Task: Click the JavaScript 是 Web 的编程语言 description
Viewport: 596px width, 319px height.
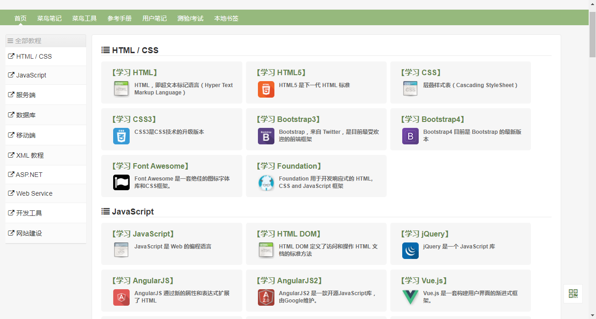Action: point(173,247)
